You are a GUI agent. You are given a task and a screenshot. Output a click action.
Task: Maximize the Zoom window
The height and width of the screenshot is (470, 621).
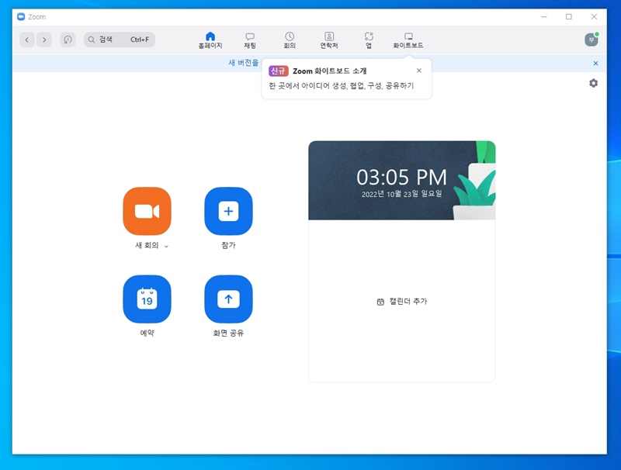[x=569, y=16]
